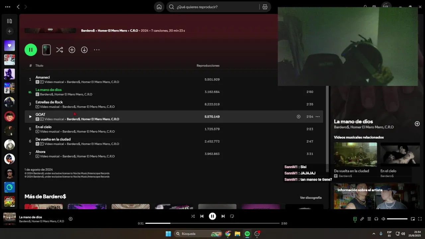This screenshot has width=425, height=239.
Task: Open more options for the album
Action: coord(97,50)
